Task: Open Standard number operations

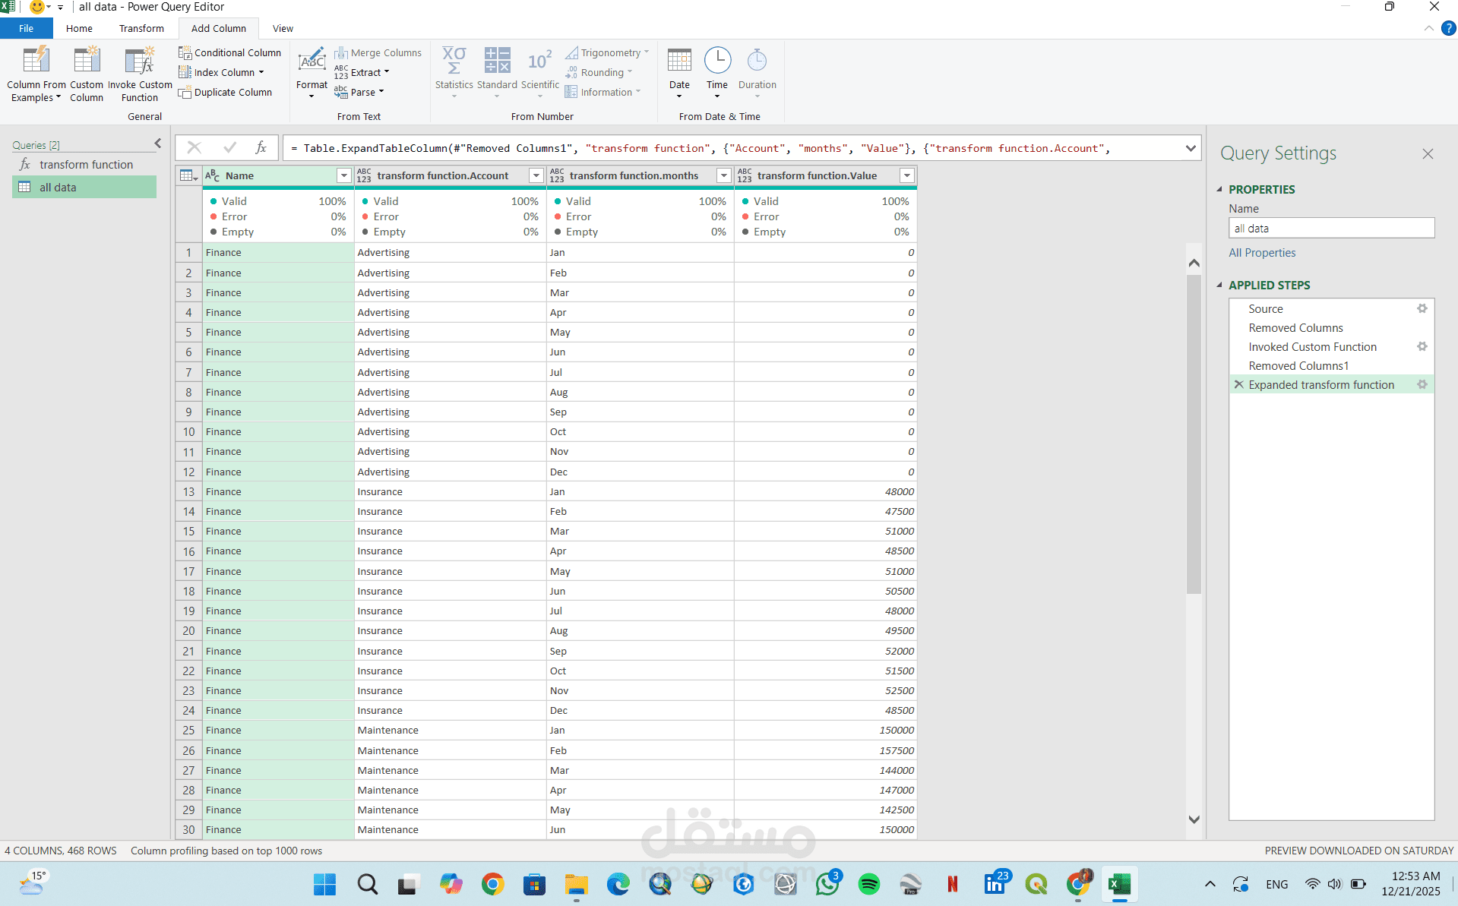Action: [497, 74]
